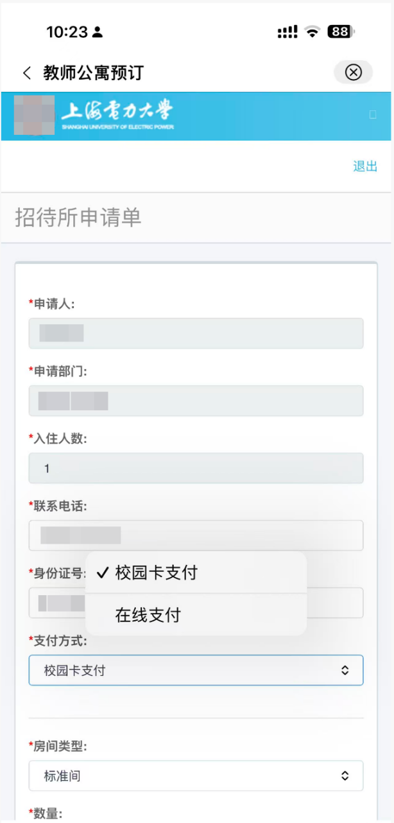This screenshot has width=394, height=823.
Task: Tap the back chevron beside 教师公寓预订
Action: (26, 73)
